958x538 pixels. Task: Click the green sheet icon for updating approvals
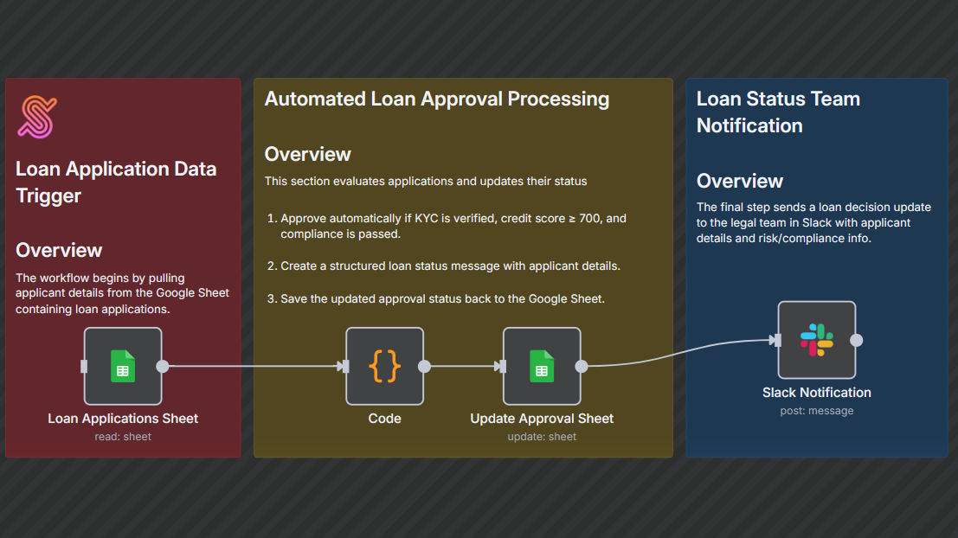542,366
